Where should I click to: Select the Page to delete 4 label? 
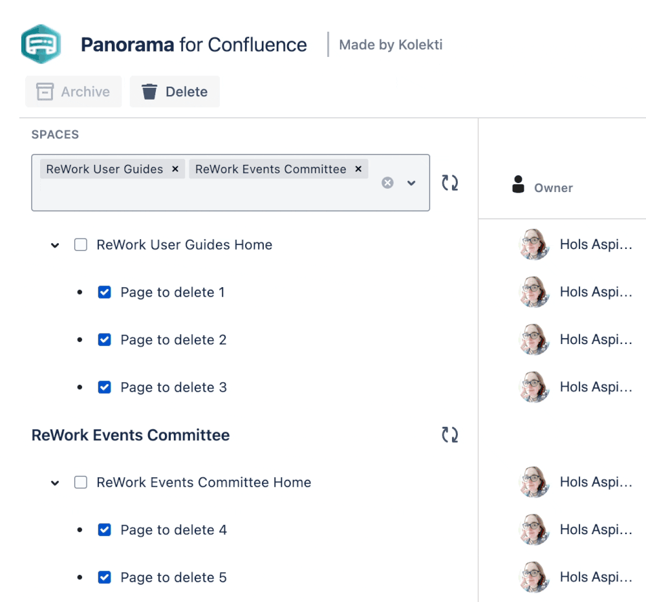pos(173,530)
